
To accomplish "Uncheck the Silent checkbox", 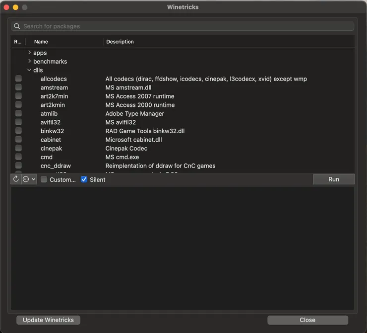I will pos(84,179).
